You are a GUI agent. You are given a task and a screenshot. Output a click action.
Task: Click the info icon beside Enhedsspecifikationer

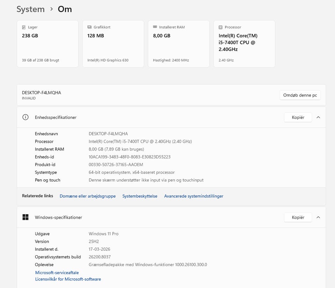[x=25, y=117]
